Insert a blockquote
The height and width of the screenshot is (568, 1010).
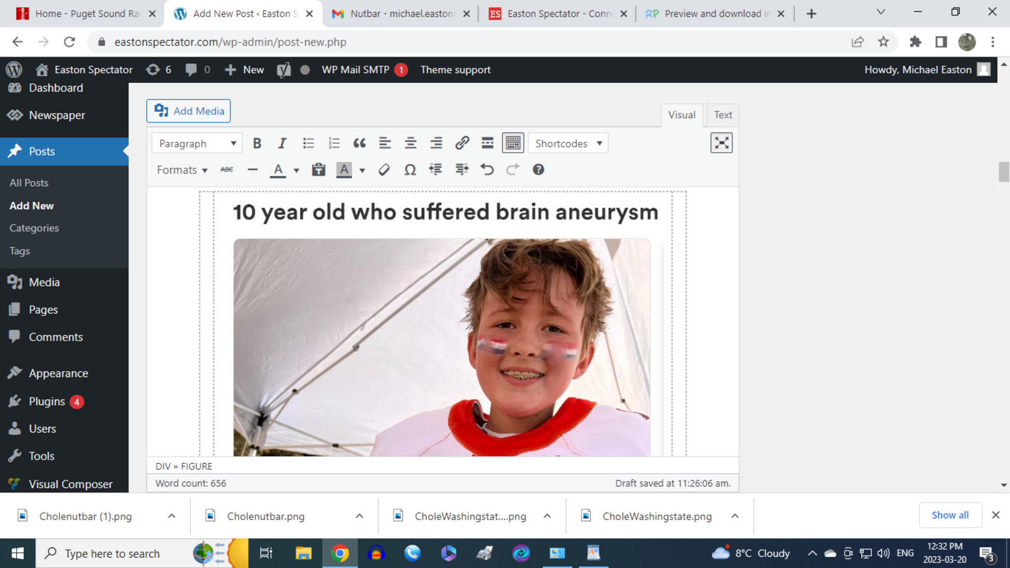tap(359, 144)
